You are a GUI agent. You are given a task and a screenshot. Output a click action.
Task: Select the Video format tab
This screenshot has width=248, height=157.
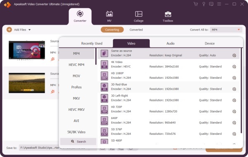point(131,43)
